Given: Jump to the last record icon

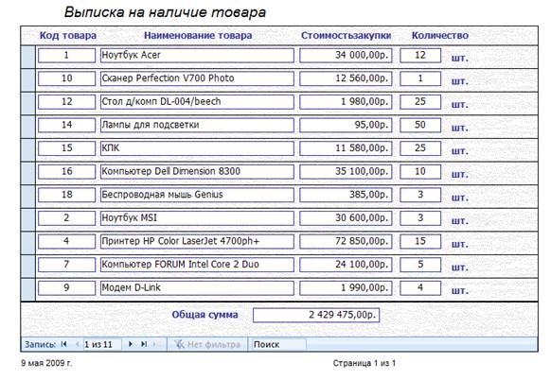Looking at the screenshot, I should tap(144, 344).
